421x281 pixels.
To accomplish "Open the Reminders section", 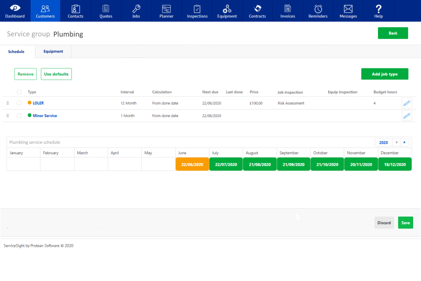I will (x=318, y=11).
